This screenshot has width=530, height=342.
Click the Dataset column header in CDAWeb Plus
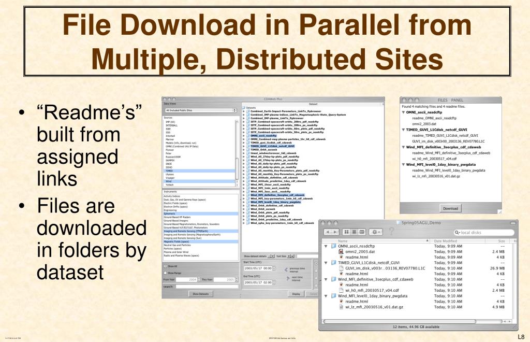313,104
